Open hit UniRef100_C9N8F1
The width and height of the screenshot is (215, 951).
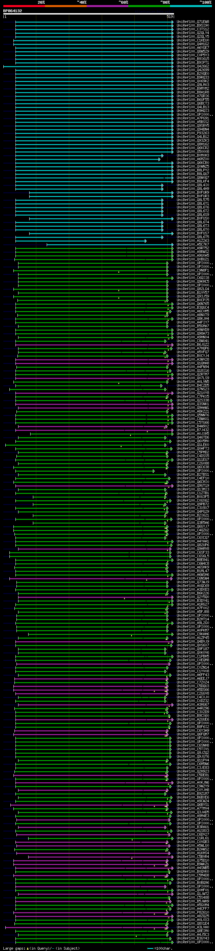click(192, 270)
